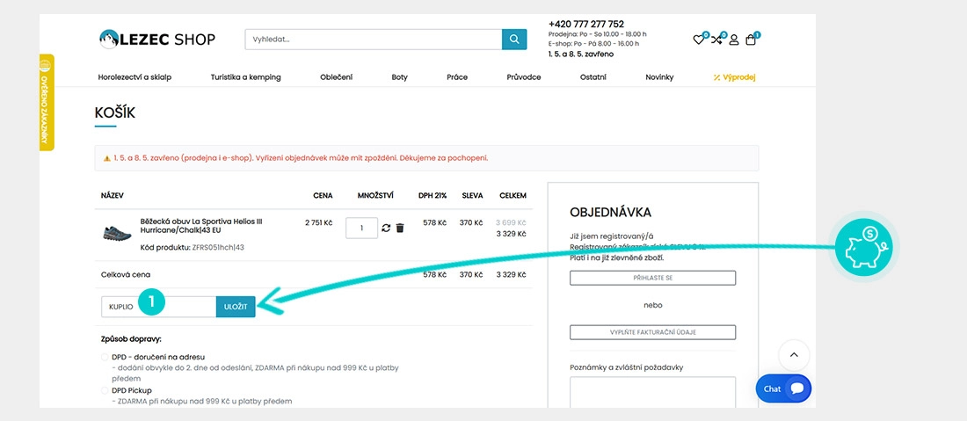Open the Novinky menu
967x421 pixels.
pyautogui.click(x=659, y=77)
